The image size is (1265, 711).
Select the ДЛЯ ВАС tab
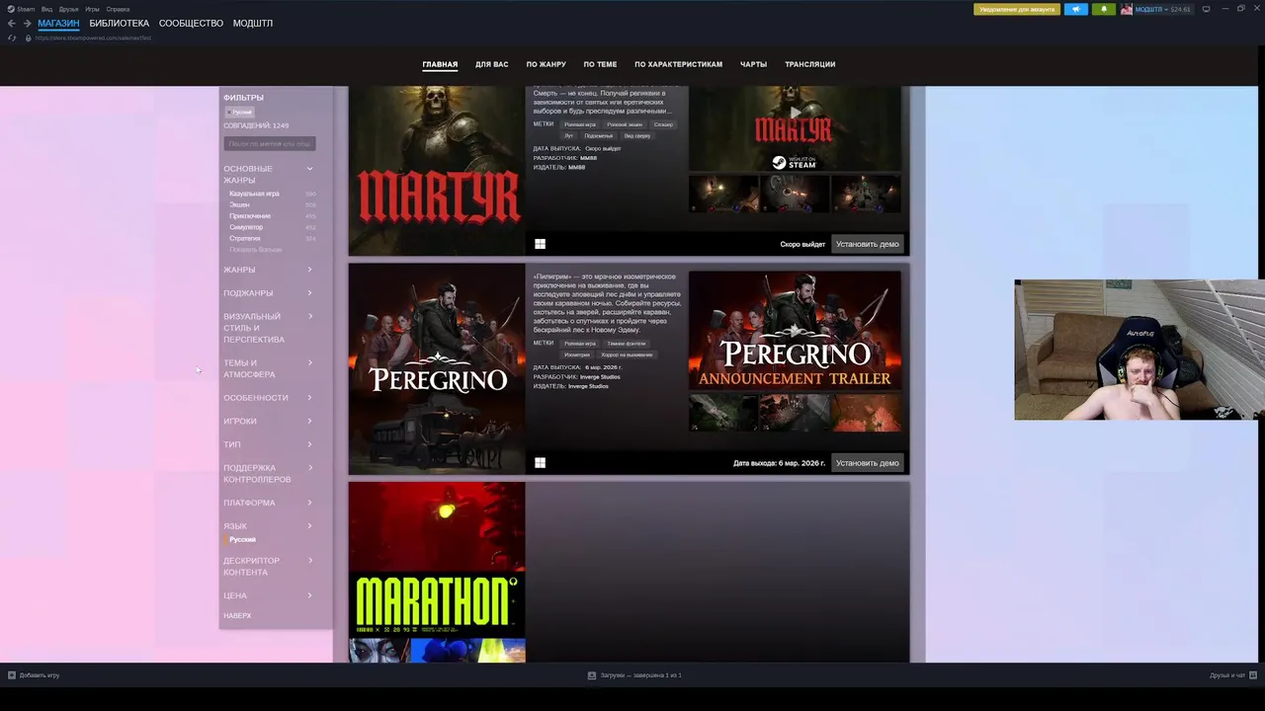click(491, 64)
